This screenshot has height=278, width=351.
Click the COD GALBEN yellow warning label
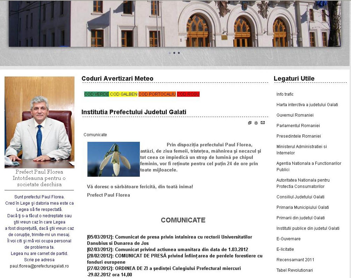coord(123,94)
